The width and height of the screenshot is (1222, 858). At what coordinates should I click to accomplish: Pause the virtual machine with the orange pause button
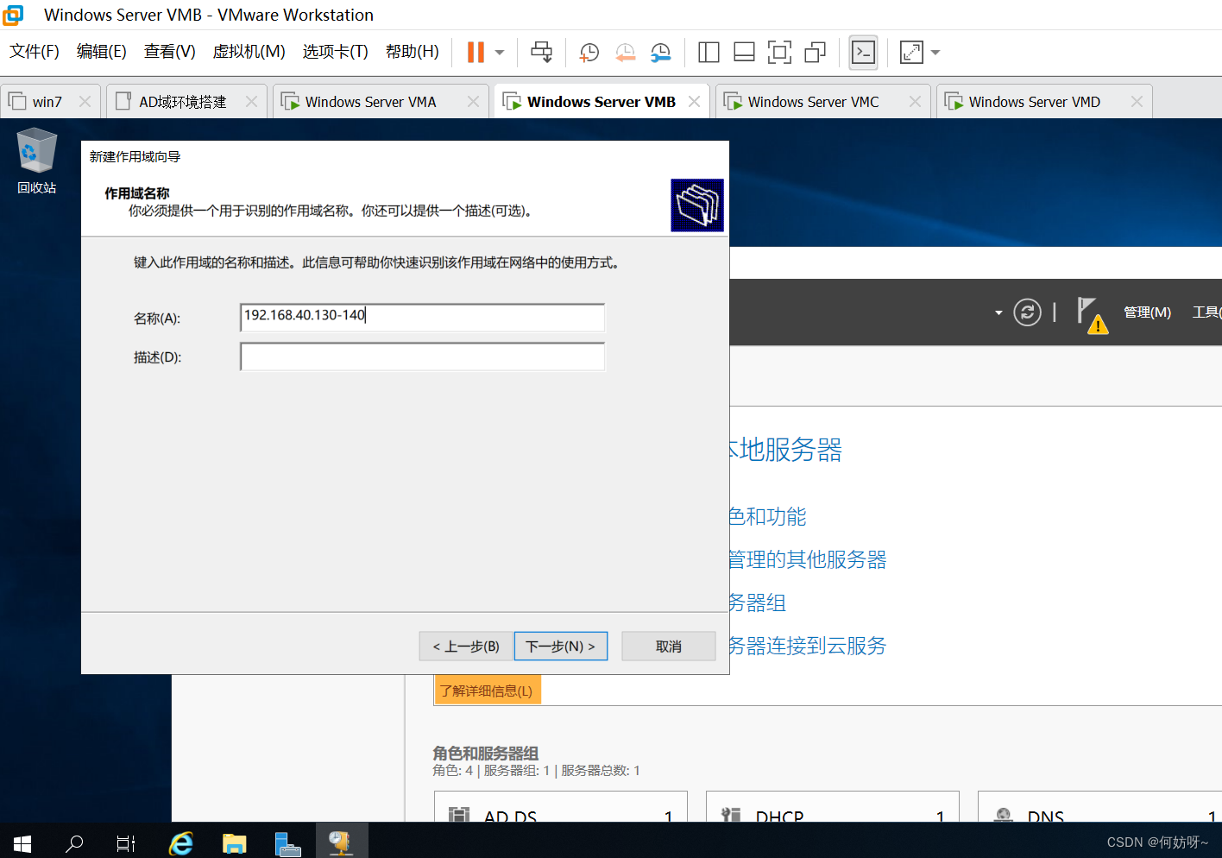pyautogui.click(x=476, y=53)
